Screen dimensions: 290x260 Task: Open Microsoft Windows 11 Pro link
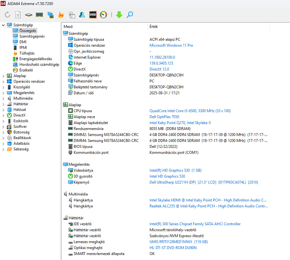point(171,45)
